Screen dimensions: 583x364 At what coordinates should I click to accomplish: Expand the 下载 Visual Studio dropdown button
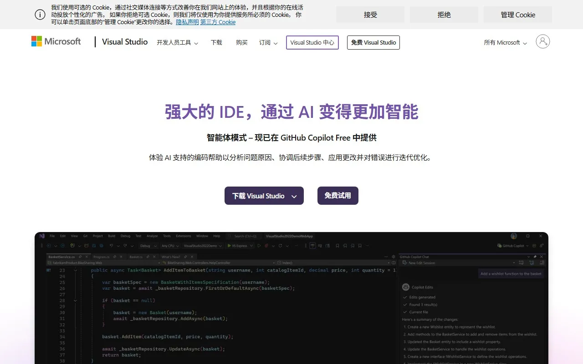pos(293,196)
